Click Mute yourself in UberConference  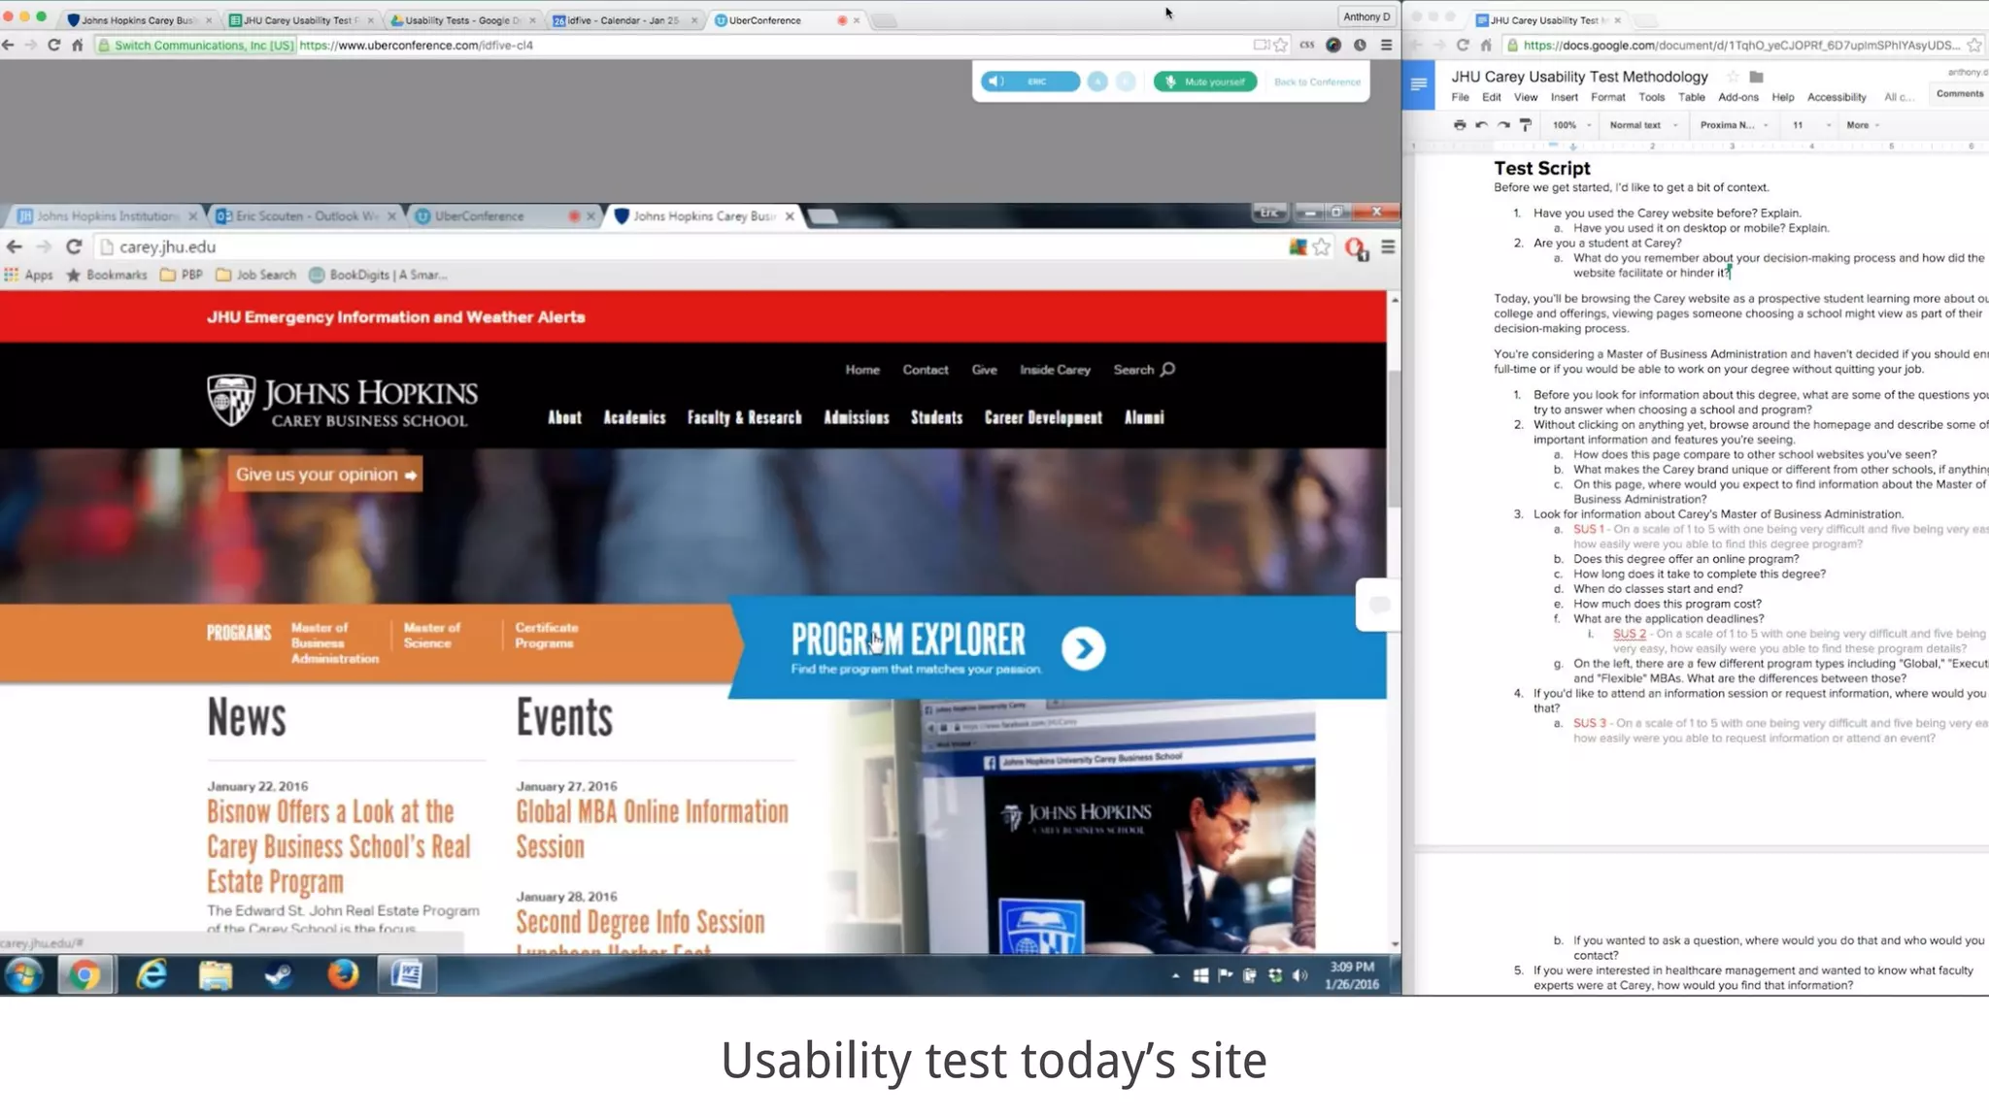pos(1205,82)
